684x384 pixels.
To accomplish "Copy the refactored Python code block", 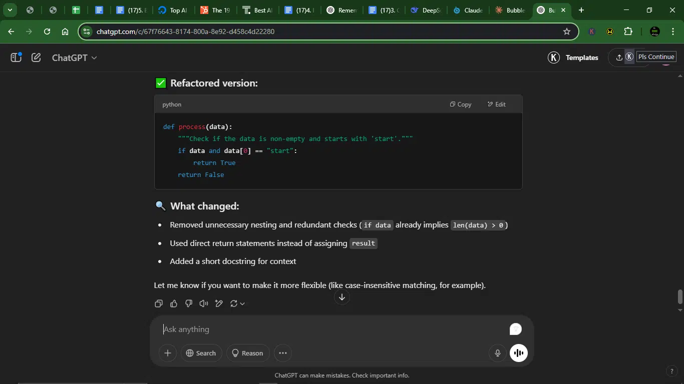I will [x=461, y=104].
